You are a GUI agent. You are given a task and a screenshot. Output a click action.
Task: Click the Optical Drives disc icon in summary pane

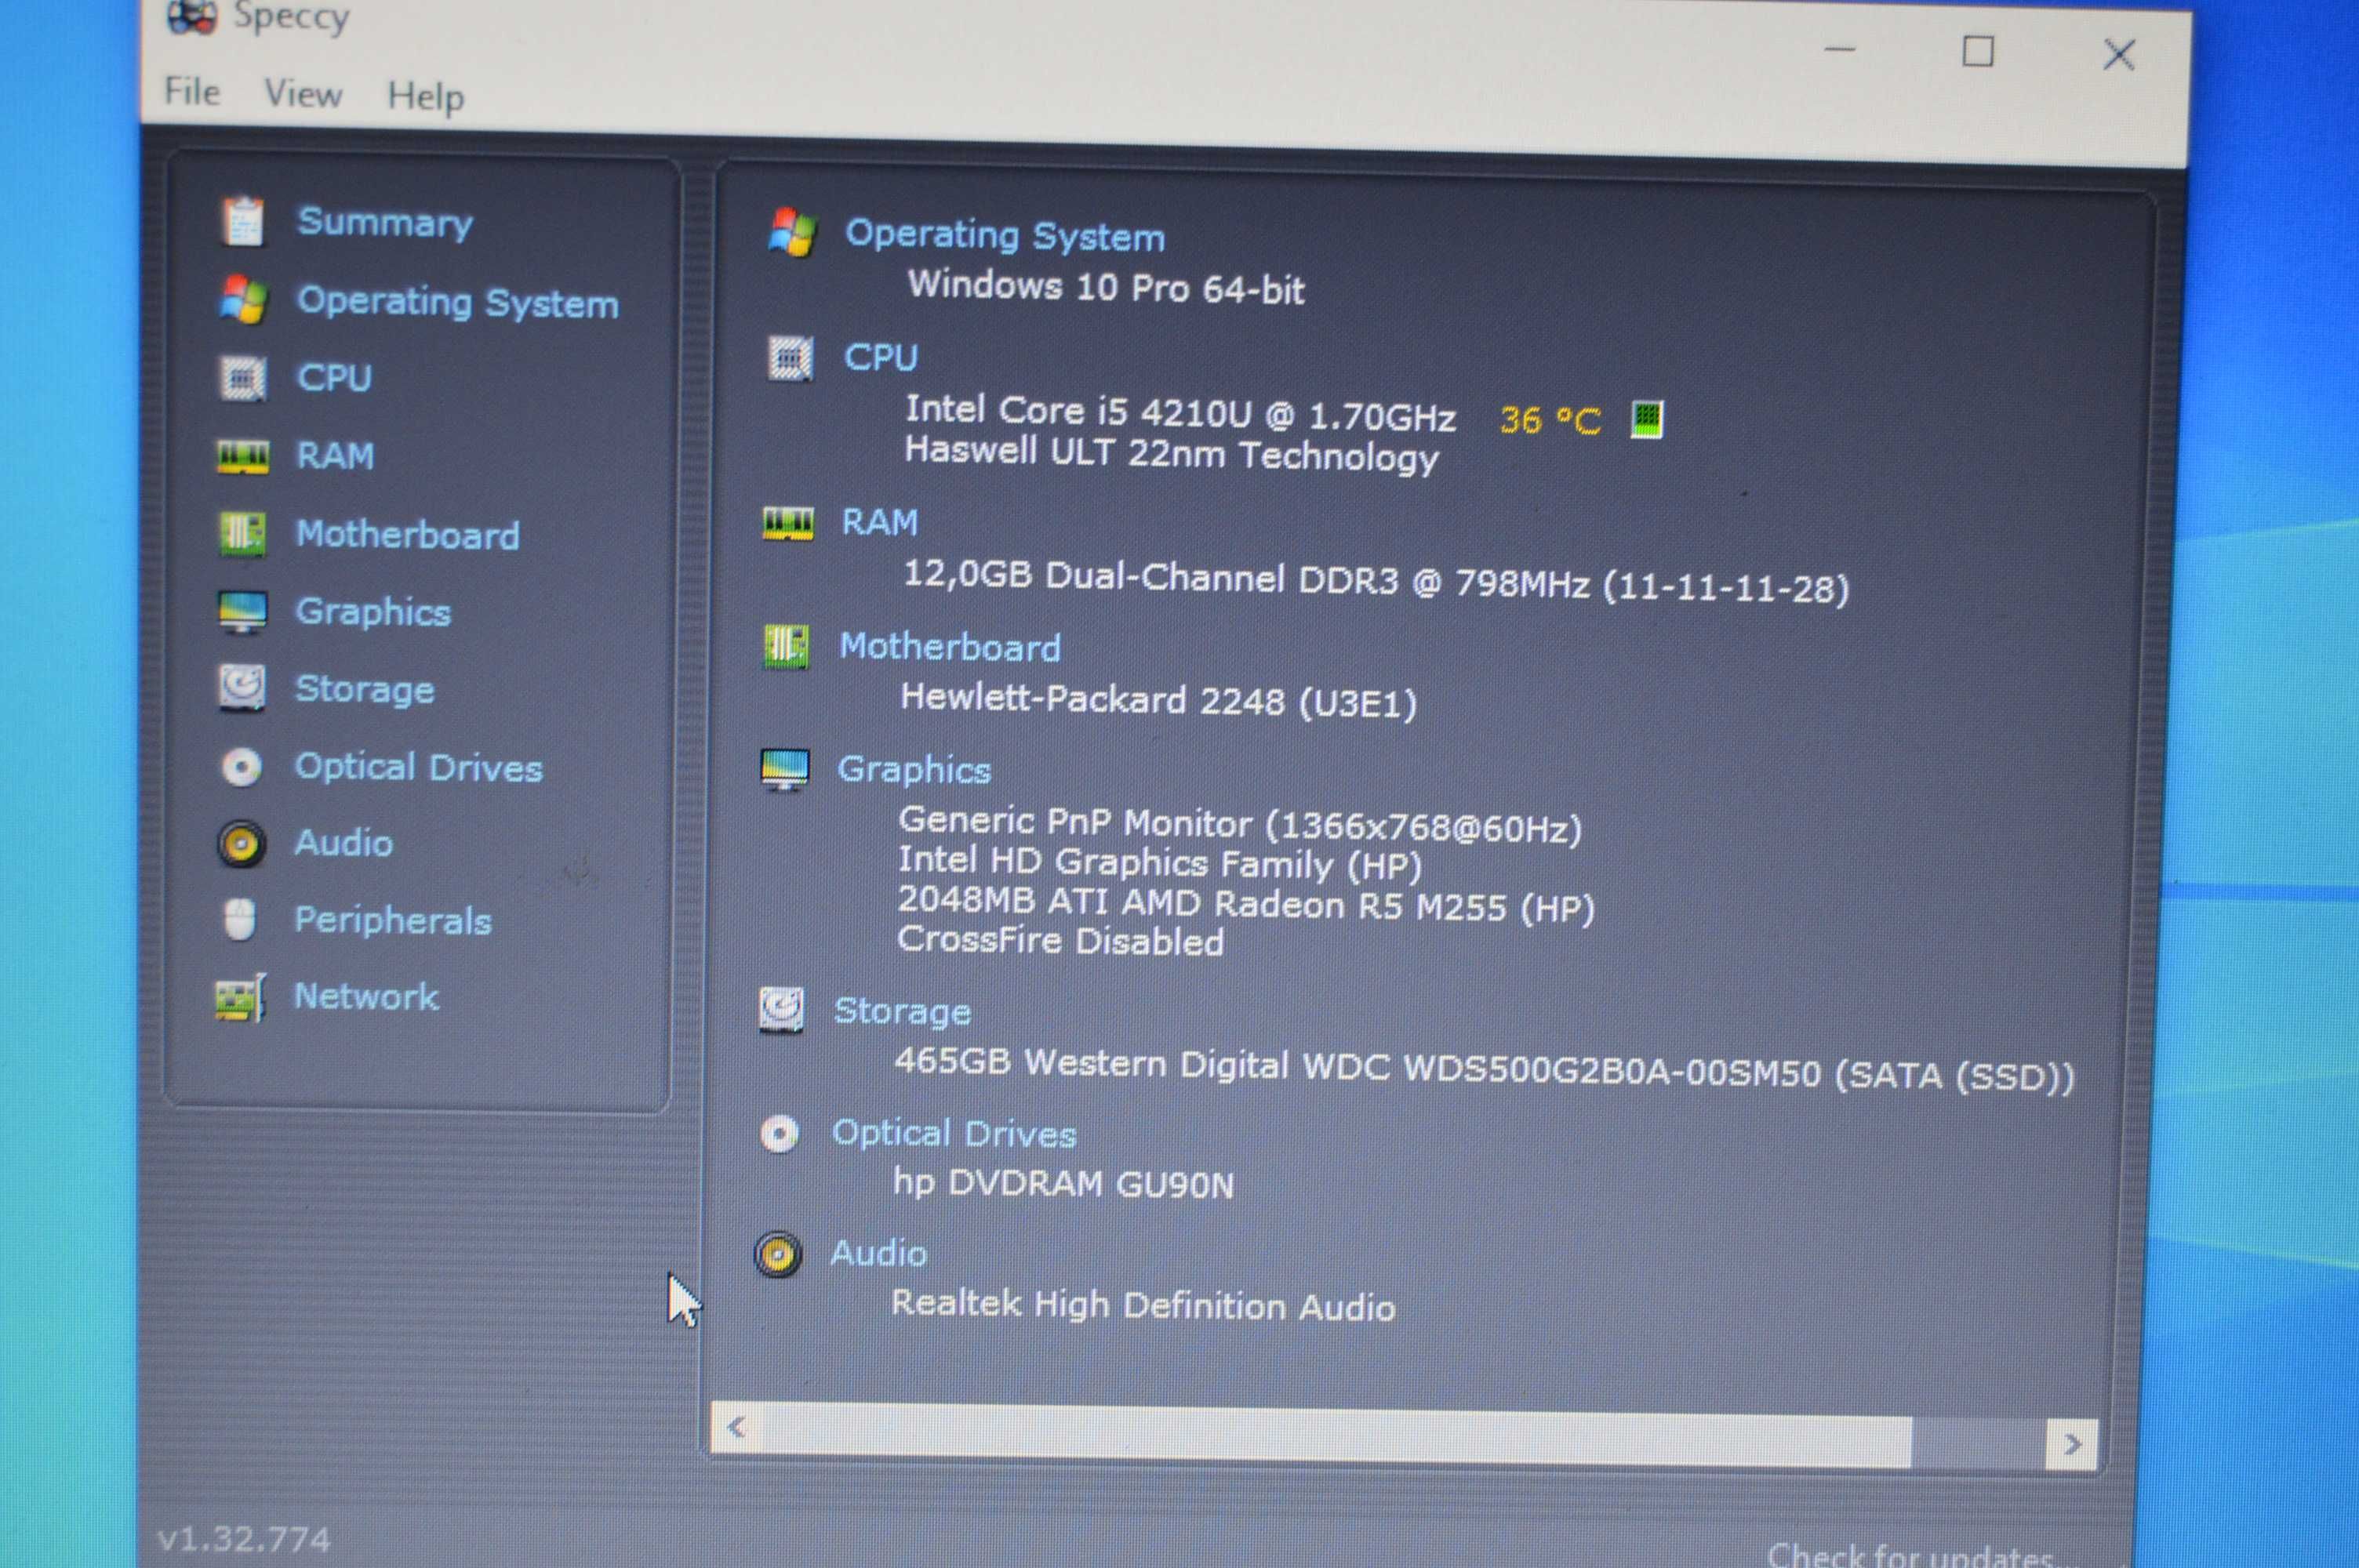779,1134
